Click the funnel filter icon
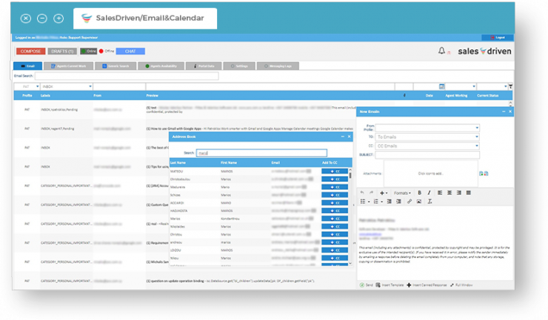The height and width of the screenshot is (320, 548). [511, 86]
